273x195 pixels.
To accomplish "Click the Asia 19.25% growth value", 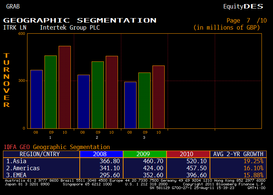I will point(253,161).
